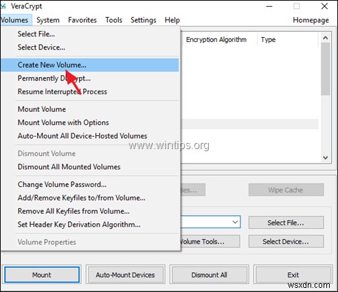Screen dimensions: 338x292
Task: Choose Mount Volume menu item
Action: [90, 109]
